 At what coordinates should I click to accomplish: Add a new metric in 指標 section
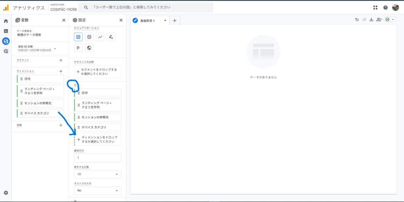(x=61, y=125)
